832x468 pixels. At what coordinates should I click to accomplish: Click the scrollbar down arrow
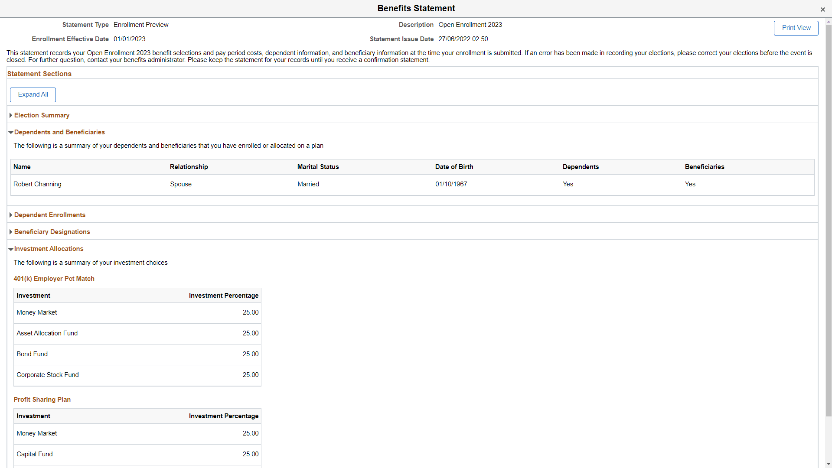(829, 464)
